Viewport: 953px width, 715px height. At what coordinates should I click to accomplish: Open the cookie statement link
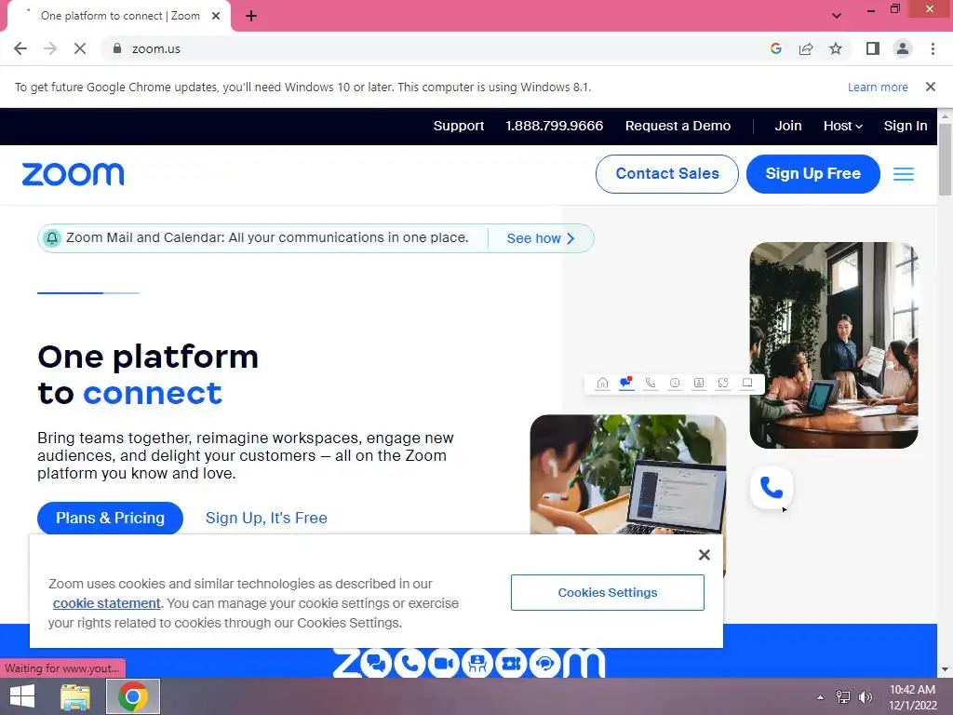click(x=106, y=603)
